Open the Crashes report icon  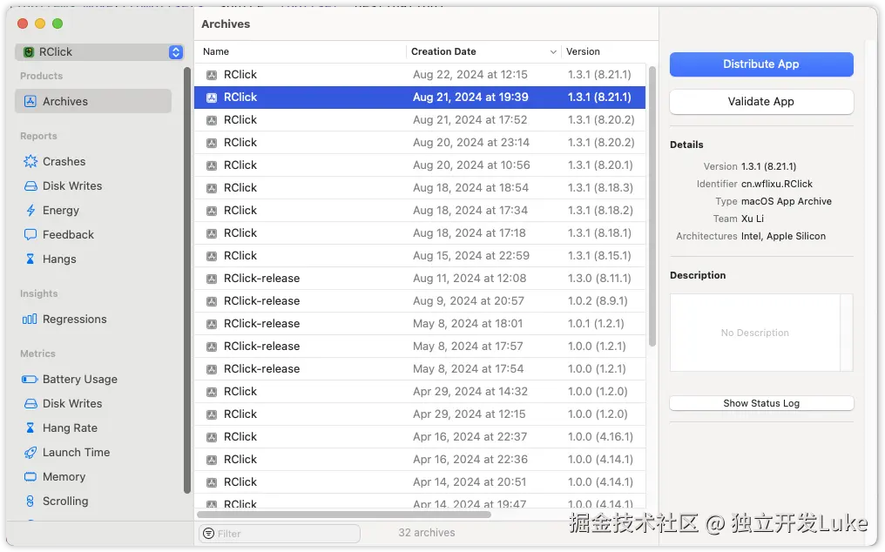(x=30, y=161)
